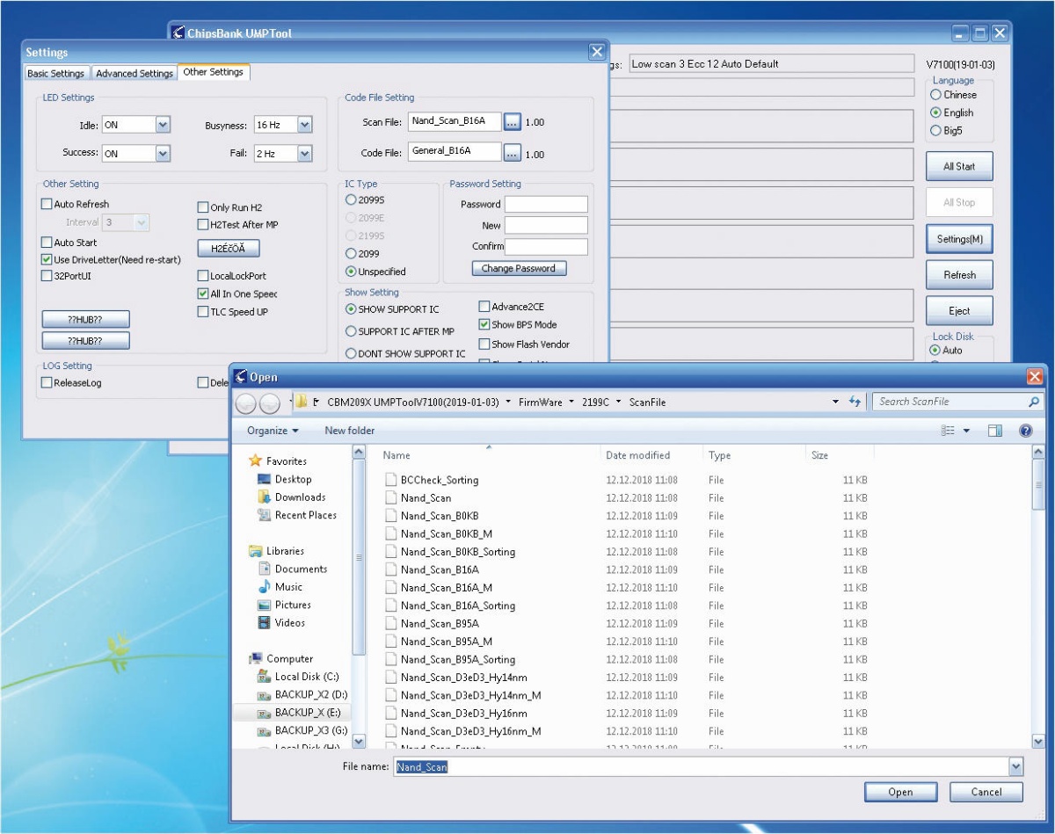Click the New password field
Image resolution: width=1055 pixels, height=834 pixels.
pyautogui.click(x=546, y=226)
